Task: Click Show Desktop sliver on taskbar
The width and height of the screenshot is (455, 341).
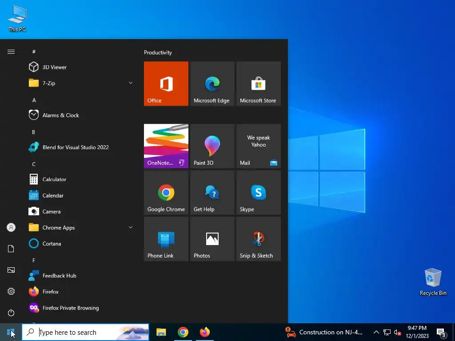Action: pyautogui.click(x=454, y=332)
